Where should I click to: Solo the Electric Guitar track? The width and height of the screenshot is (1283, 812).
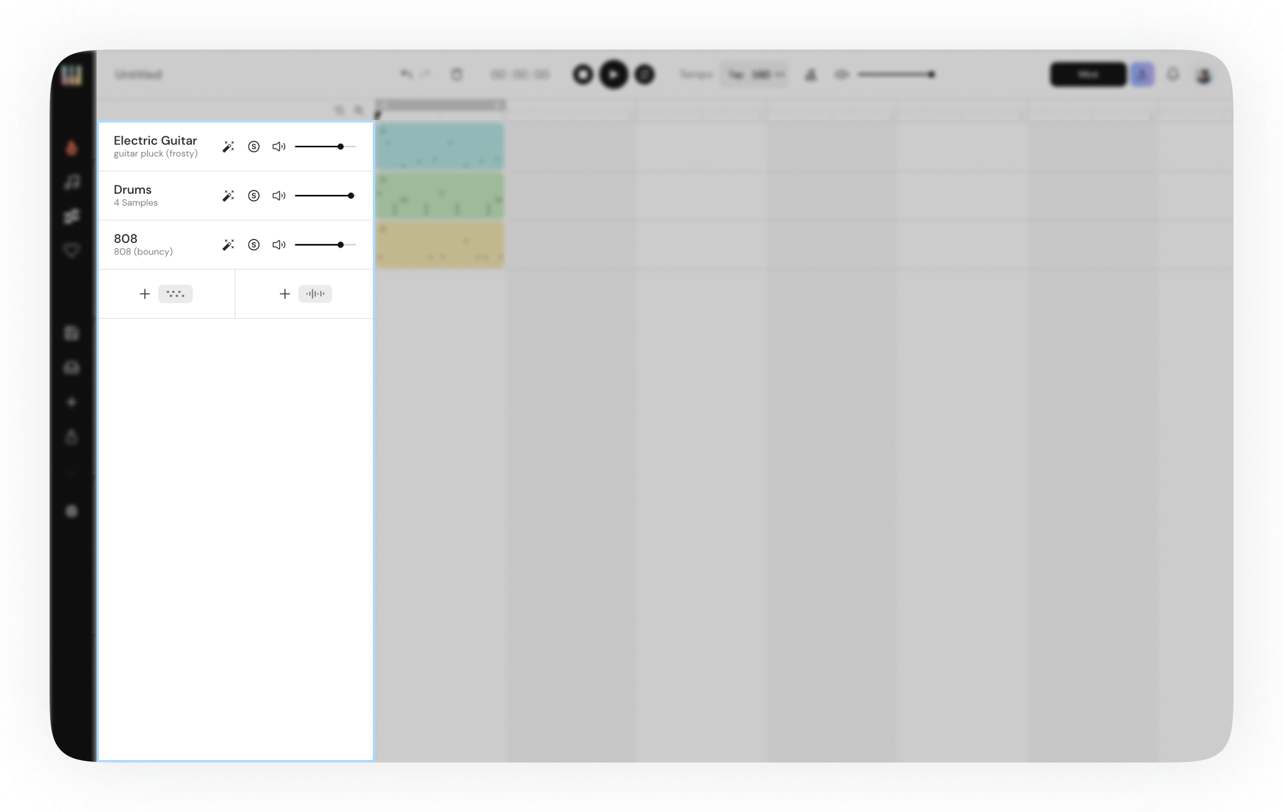point(253,147)
